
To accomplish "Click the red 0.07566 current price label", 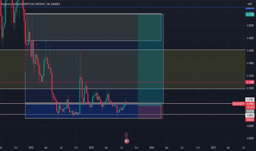I will pos(250,104).
